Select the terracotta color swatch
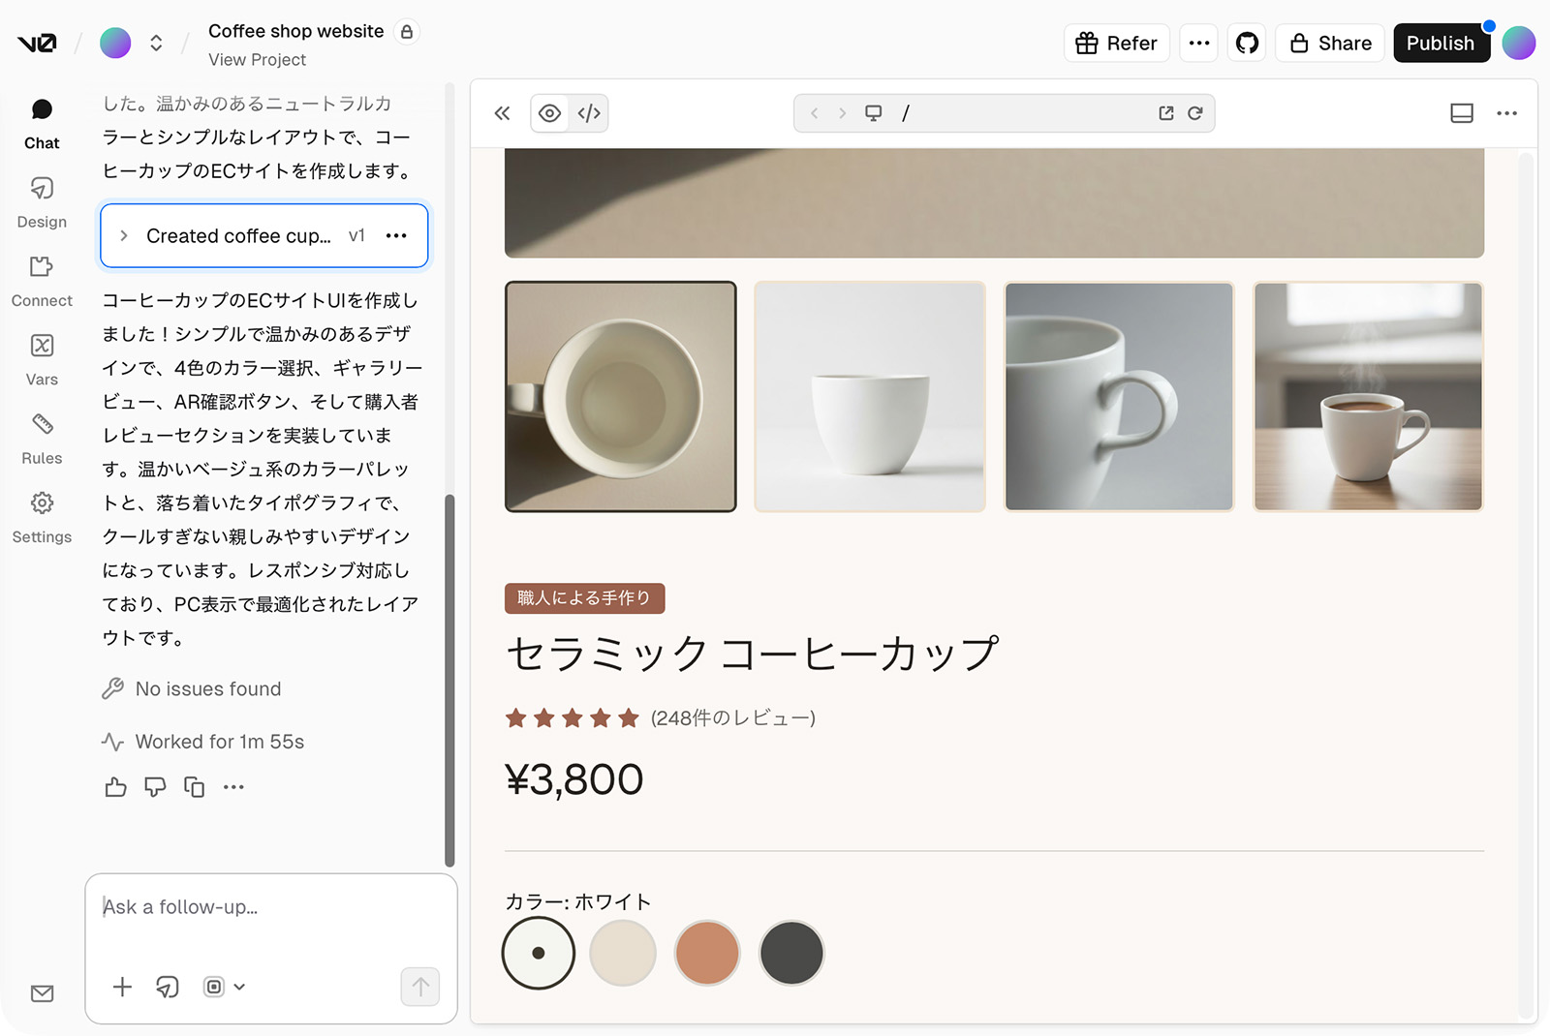The width and height of the screenshot is (1550, 1036). (707, 953)
